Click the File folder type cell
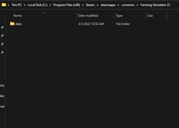This screenshot has height=128, width=179. [123, 24]
